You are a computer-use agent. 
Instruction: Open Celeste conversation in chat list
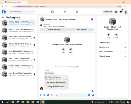[x=18, y=23]
